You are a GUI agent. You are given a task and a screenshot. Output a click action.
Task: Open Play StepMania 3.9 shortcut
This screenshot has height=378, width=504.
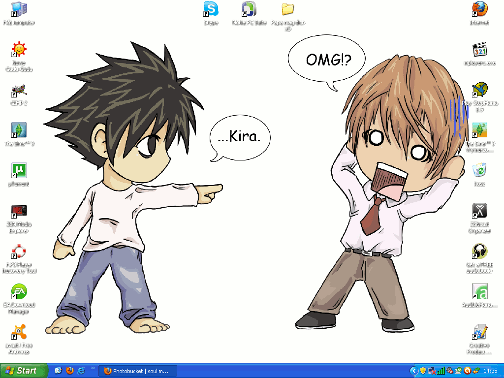coord(479,90)
